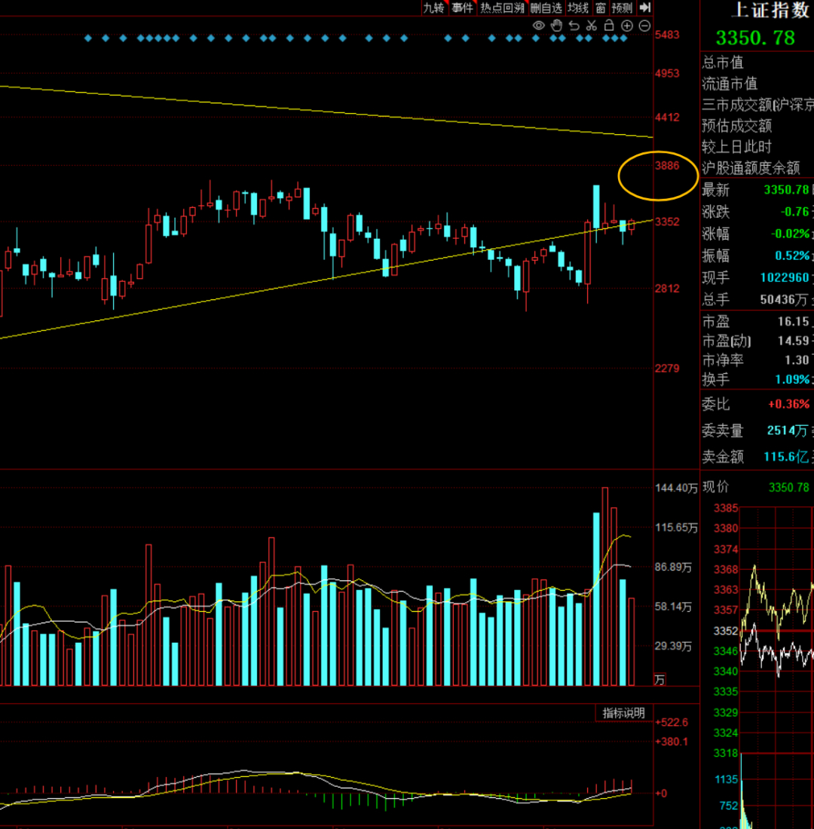Select the scissors cut tool
814x829 pixels.
[592, 26]
